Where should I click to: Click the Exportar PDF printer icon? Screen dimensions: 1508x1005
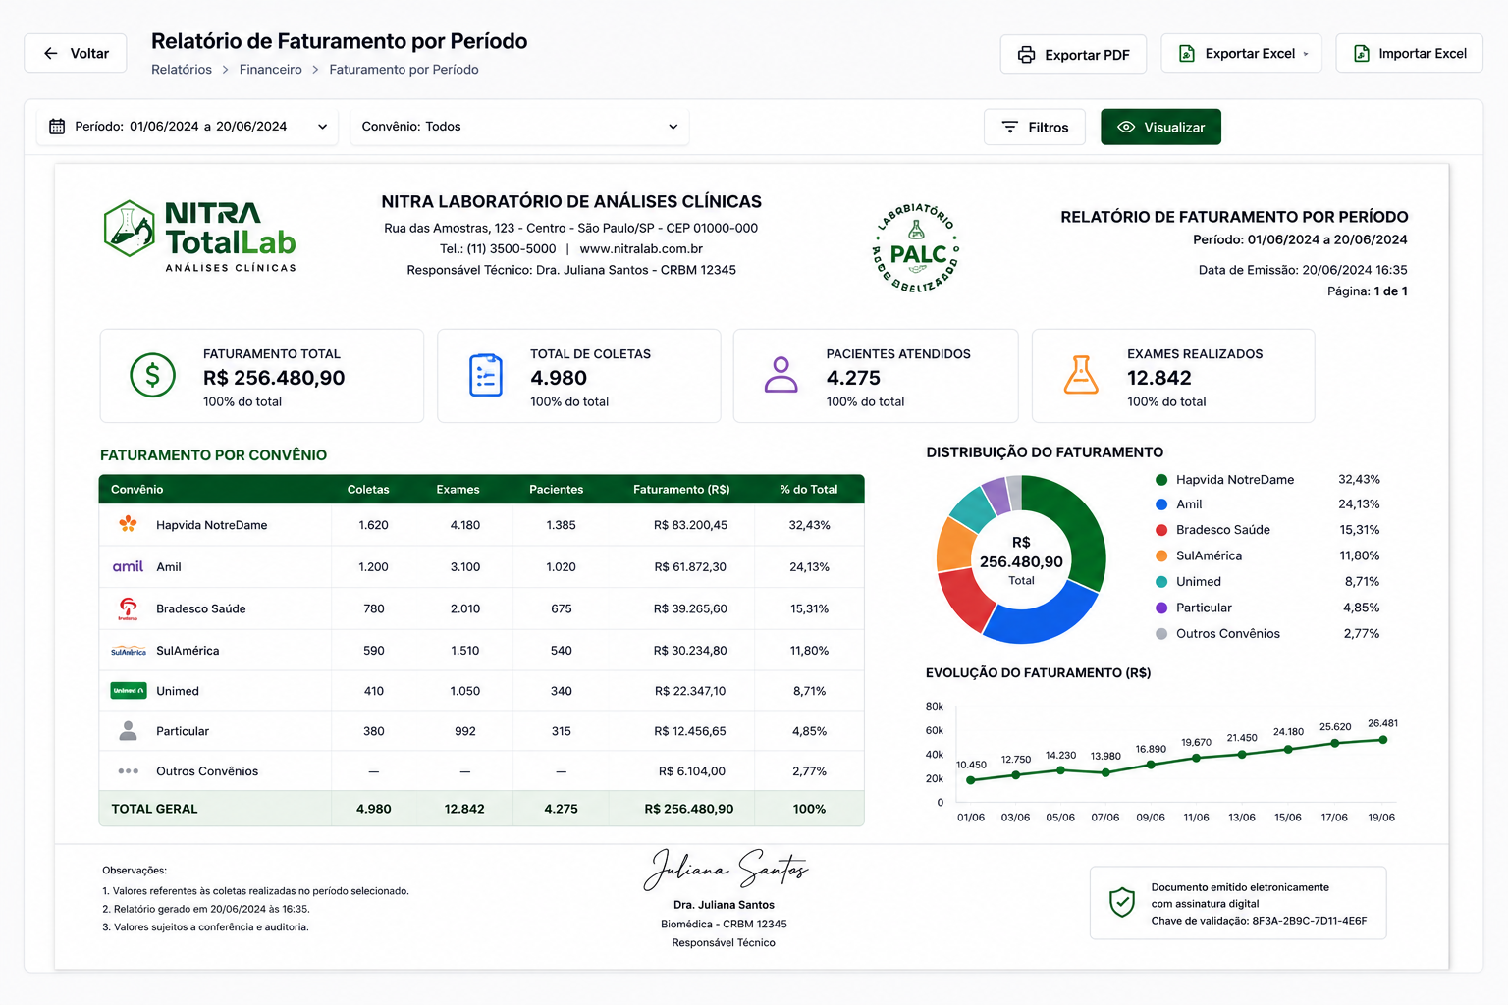coord(1026,55)
